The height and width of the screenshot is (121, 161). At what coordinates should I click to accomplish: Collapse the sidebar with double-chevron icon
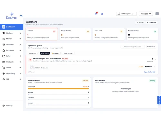21,16
